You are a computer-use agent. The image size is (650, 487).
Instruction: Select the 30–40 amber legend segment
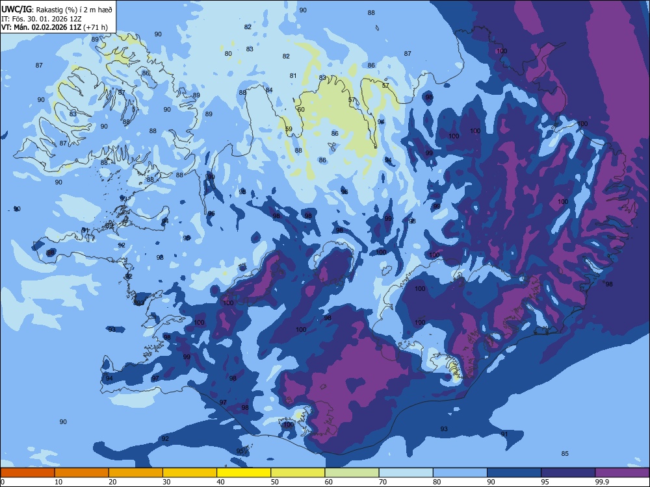[190, 473]
